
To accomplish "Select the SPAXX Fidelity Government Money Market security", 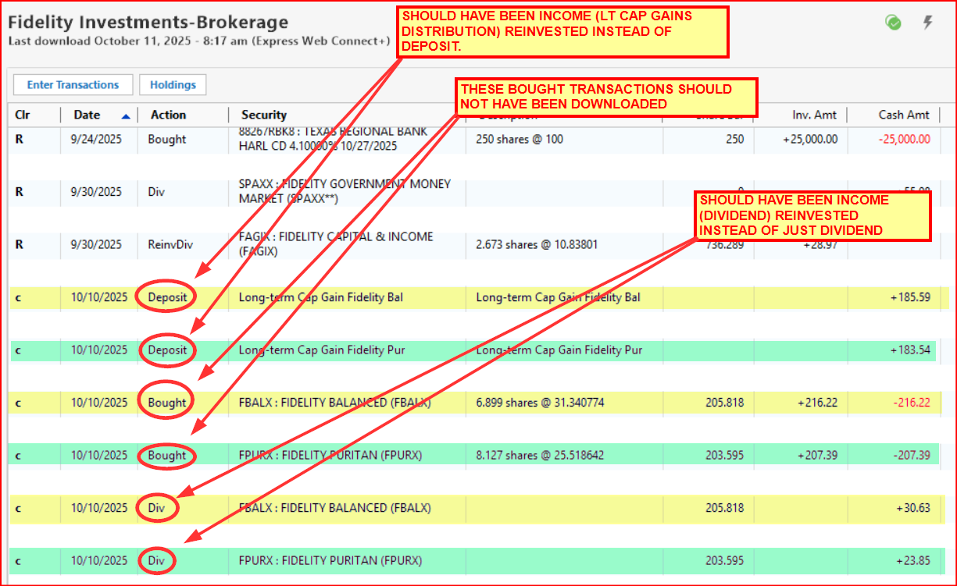I will (345, 192).
